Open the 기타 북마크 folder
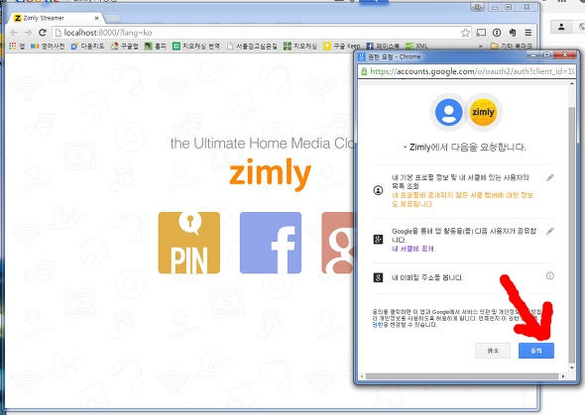This screenshot has height=415, width=585. coord(511,46)
